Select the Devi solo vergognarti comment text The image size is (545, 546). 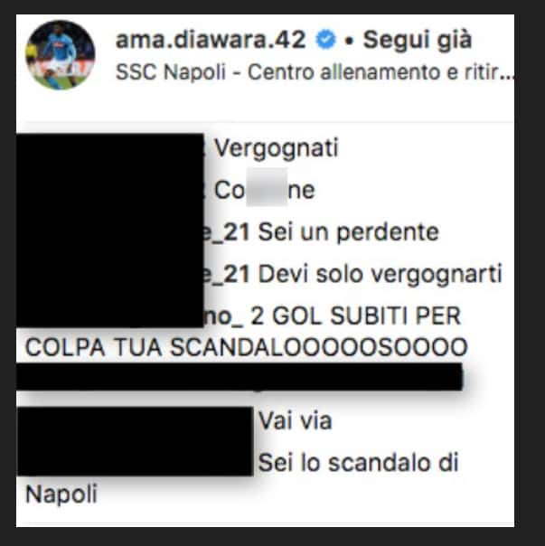(380, 275)
